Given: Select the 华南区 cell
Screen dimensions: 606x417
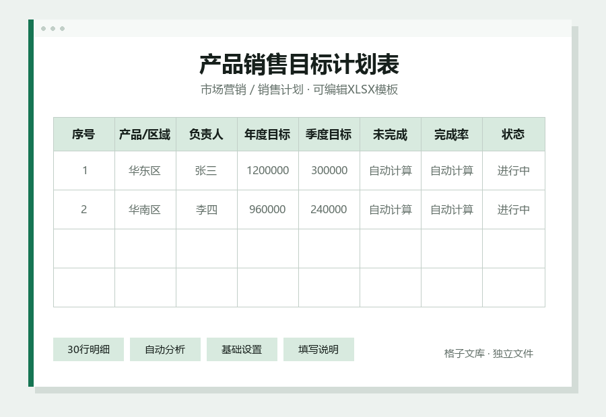Looking at the screenshot, I should pyautogui.click(x=145, y=210).
